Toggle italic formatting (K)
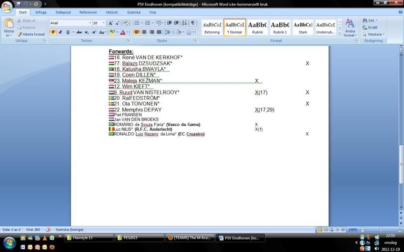404x252 pixels. (x=60, y=32)
